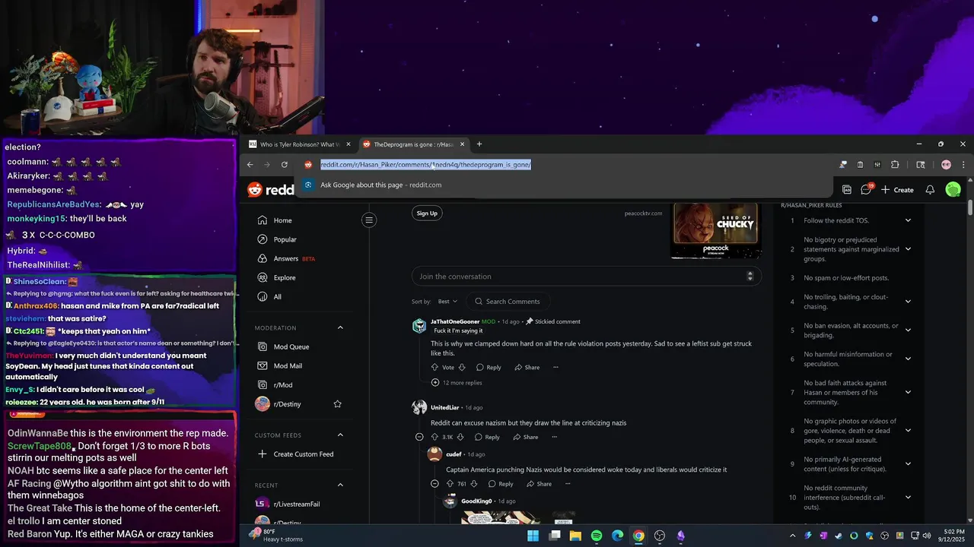Expand rule 4 No trolling, baiting
Viewport: 974px width, 547px height.
[908, 302]
